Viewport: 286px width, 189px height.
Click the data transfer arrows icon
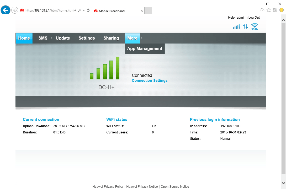(x=245, y=26)
